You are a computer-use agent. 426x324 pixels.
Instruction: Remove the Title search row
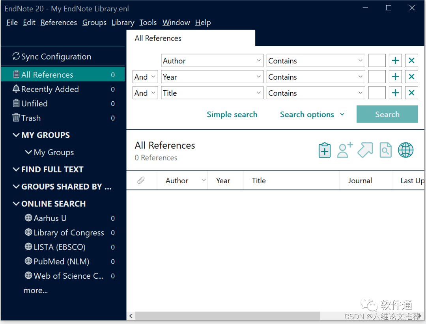(411, 93)
